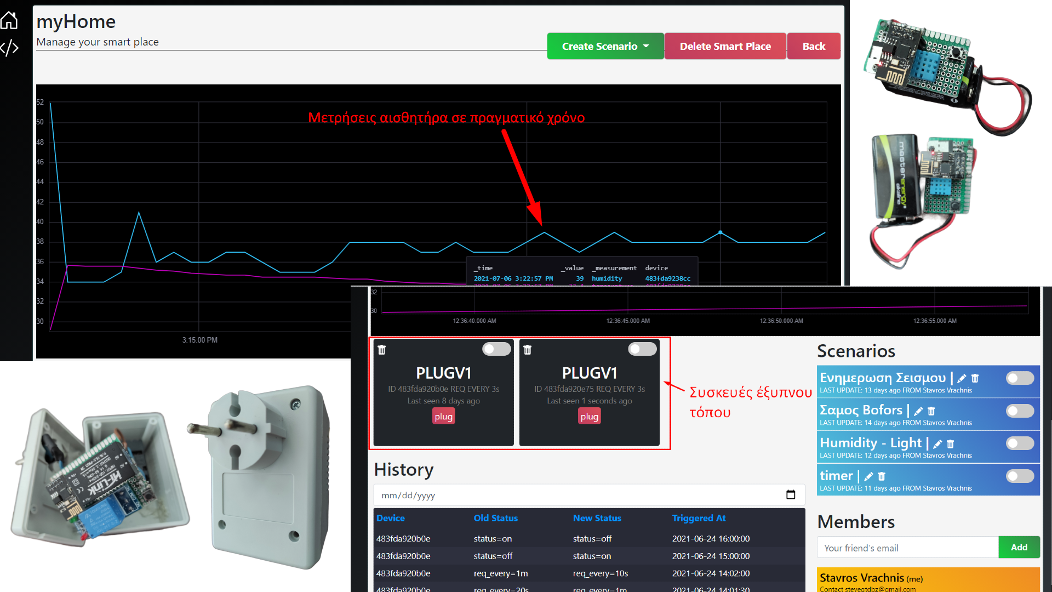The width and height of the screenshot is (1052, 592).
Task: Click the History section heading
Action: click(x=404, y=470)
